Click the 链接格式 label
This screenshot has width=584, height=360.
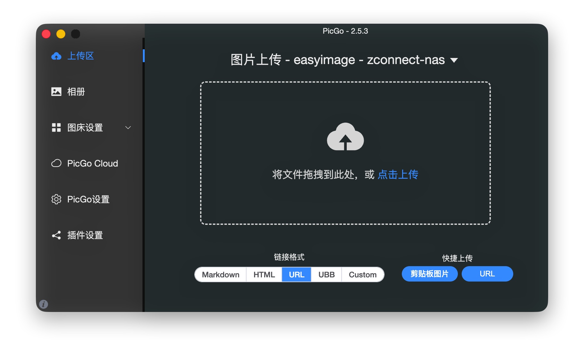click(x=289, y=257)
